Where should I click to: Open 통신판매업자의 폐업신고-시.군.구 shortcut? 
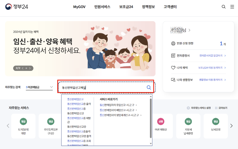point(118,110)
